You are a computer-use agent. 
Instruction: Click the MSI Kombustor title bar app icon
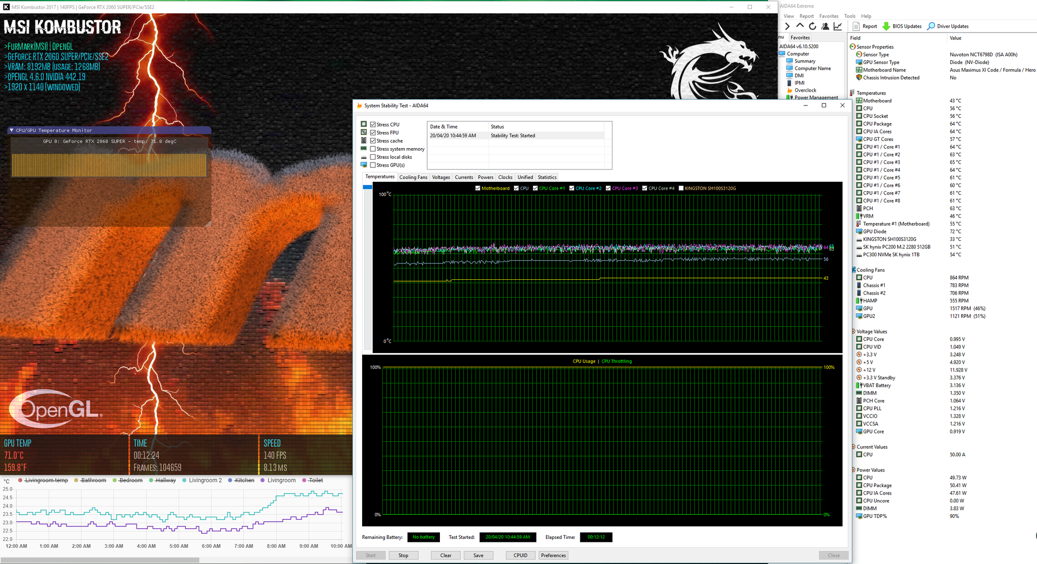[x=6, y=7]
